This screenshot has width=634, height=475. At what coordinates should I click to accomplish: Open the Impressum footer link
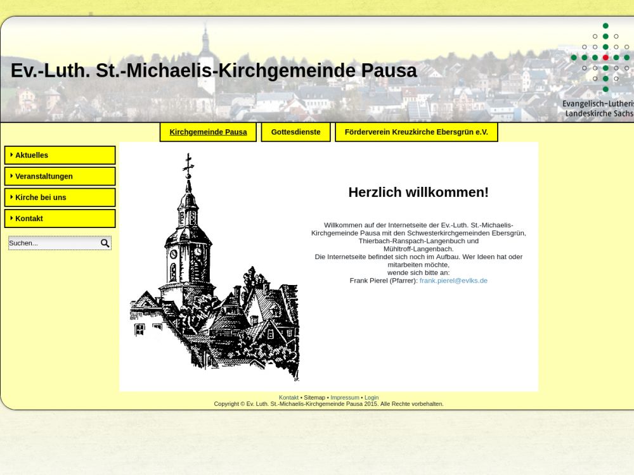tap(344, 398)
